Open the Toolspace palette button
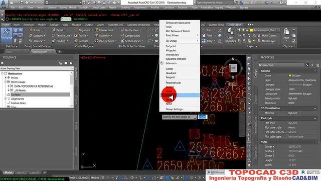The height and width of the screenshot is (181, 321). pos(7,35)
